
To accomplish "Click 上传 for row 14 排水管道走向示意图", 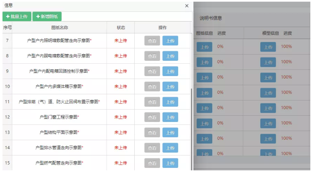I will click(x=170, y=148).
